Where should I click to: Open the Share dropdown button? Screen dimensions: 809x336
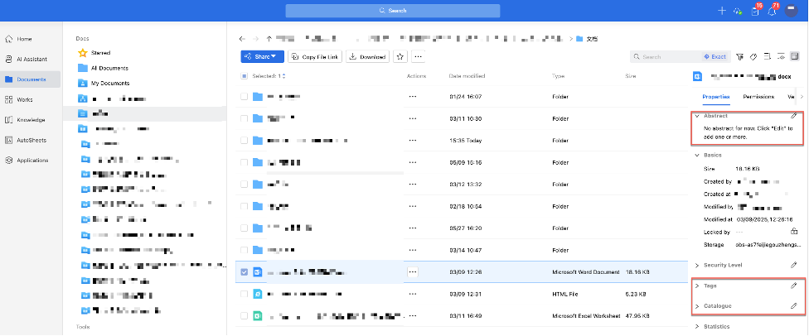coord(262,56)
